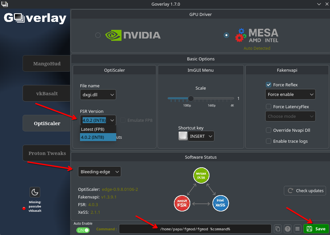Click the red missing-dependency indicator dot

click(24, 208)
